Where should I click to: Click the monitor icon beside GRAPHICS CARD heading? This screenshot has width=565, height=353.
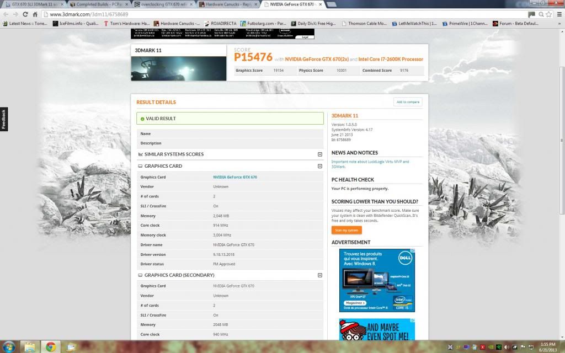coord(140,166)
